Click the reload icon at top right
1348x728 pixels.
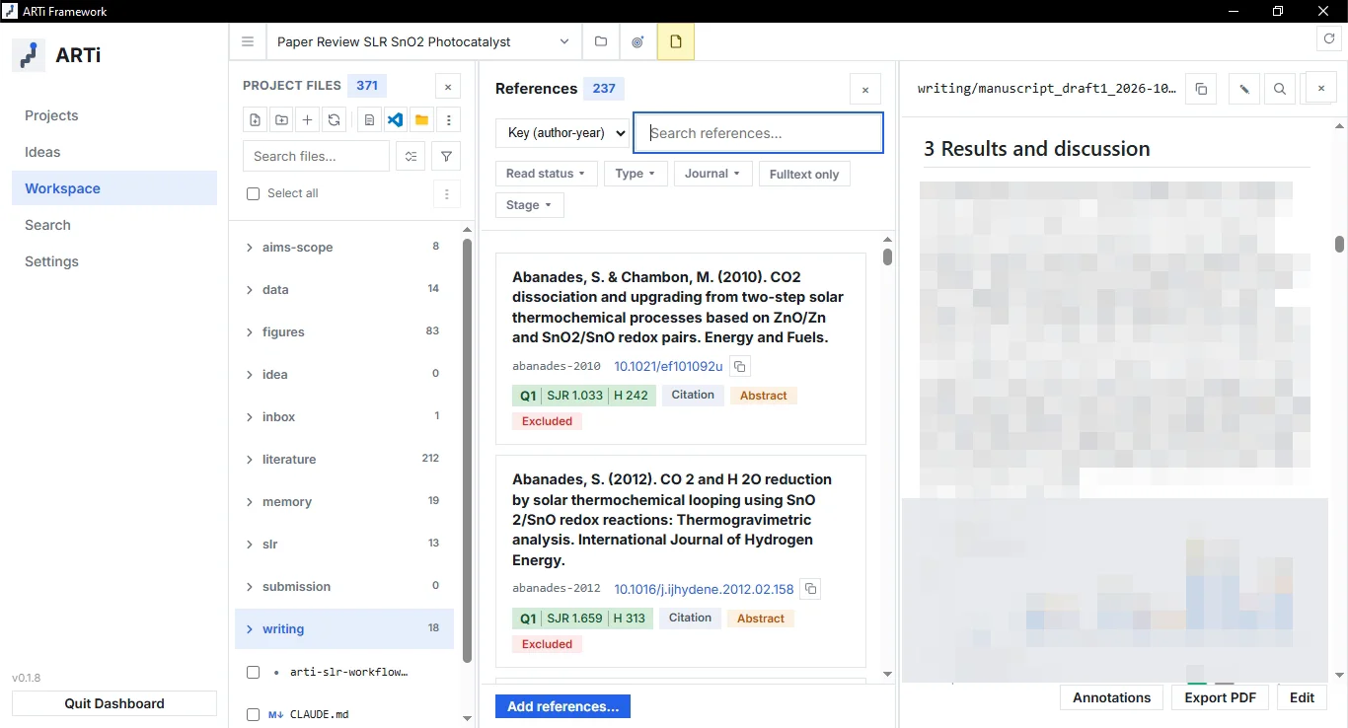pos(1329,39)
